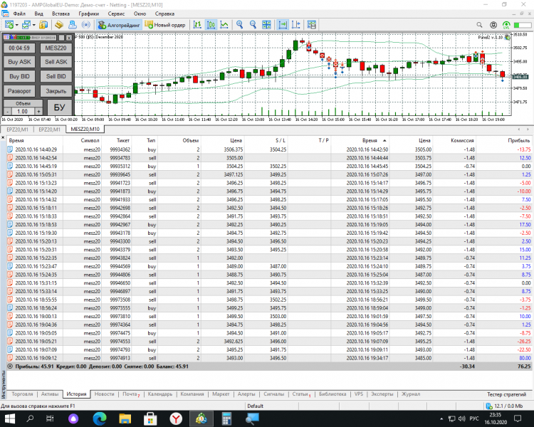This screenshot has width=534, height=427.
Task: Switch to the MESZ20,M10 chart tab
Action: click(85, 129)
